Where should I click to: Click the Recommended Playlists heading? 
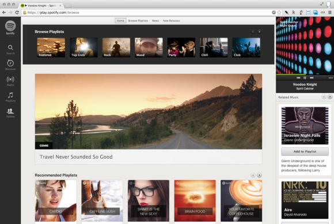point(56,175)
